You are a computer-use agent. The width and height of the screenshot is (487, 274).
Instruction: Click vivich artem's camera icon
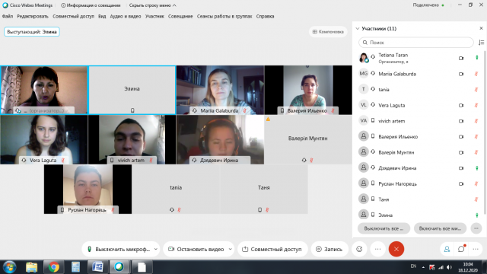[461, 121]
